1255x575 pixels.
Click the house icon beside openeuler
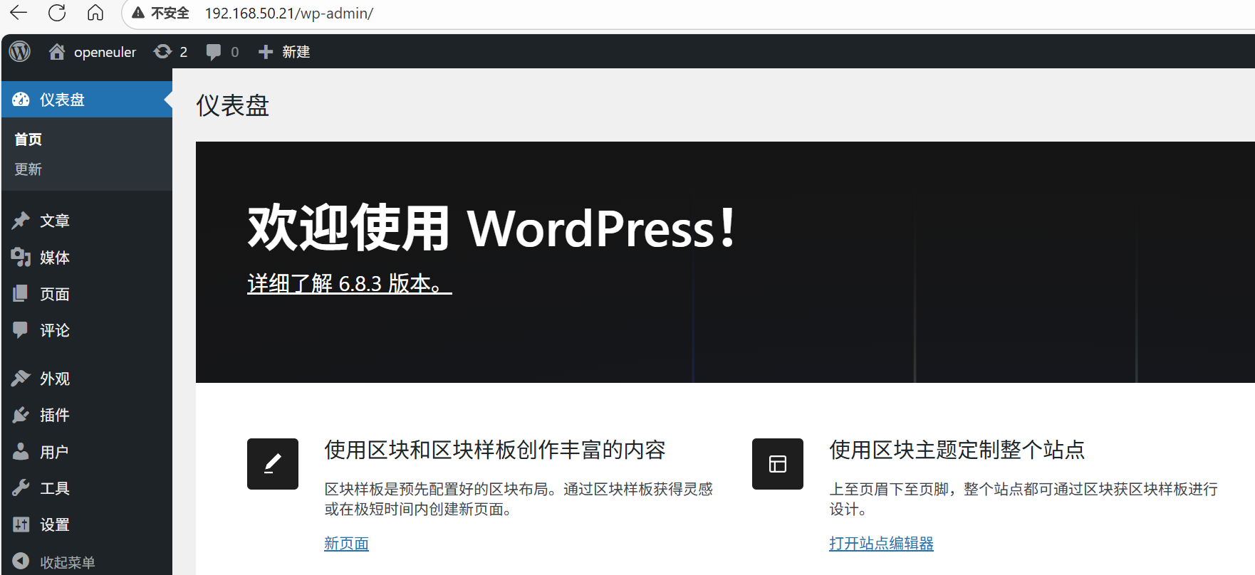[57, 51]
